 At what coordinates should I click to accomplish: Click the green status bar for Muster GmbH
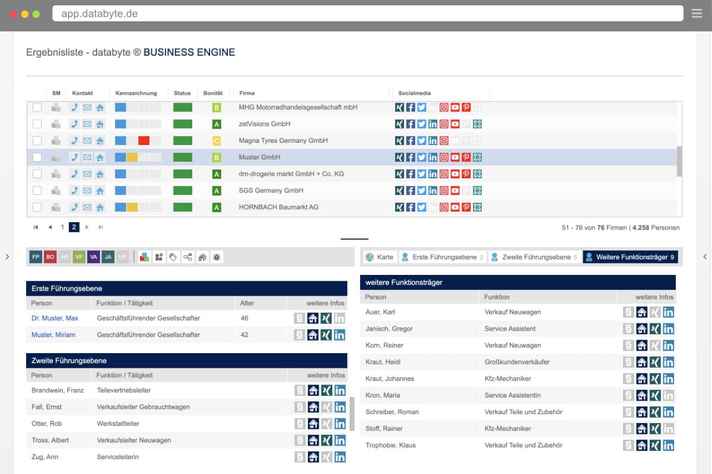[183, 157]
